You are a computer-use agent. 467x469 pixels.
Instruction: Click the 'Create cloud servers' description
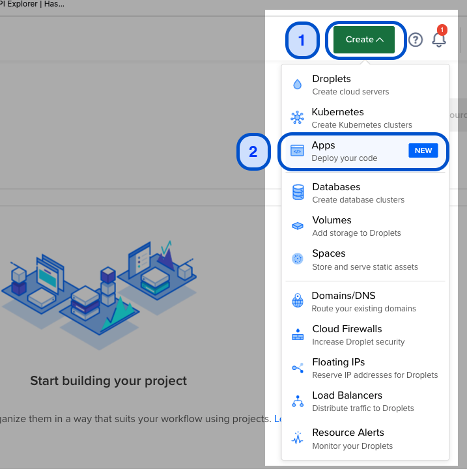point(350,92)
